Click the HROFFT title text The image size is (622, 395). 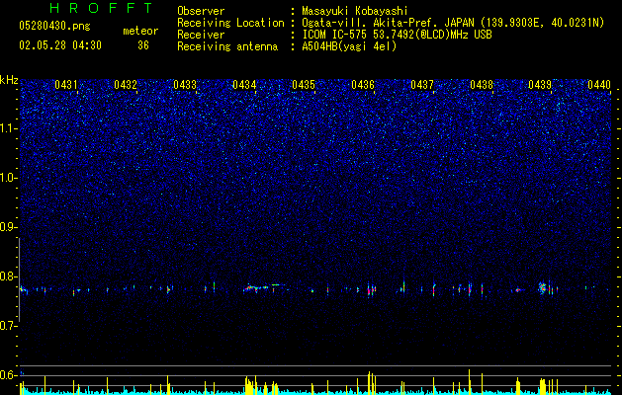(101, 8)
